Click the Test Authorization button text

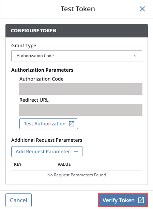click(45, 124)
